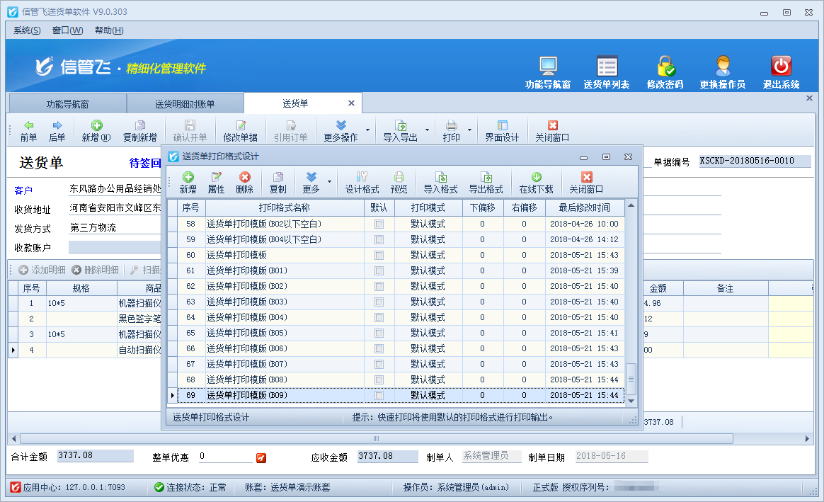Click 删除明细 button
824x502 pixels.
coord(95,270)
